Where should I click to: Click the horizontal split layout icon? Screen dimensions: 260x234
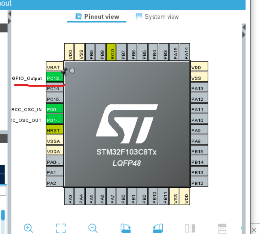click(222, 228)
